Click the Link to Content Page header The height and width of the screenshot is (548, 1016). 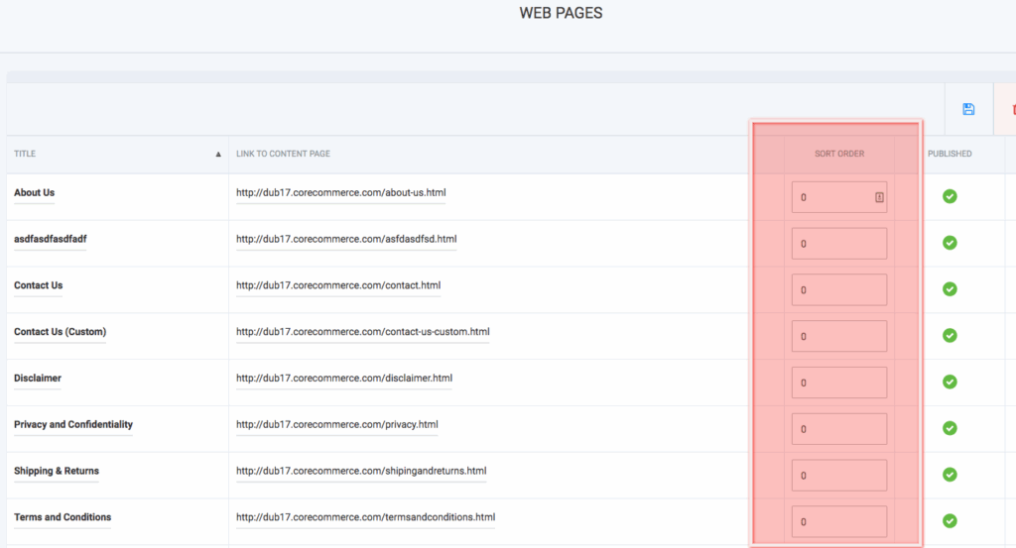(283, 154)
